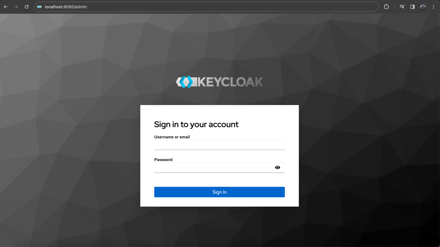Click the KEYCLOAK wordmark text

230,82
